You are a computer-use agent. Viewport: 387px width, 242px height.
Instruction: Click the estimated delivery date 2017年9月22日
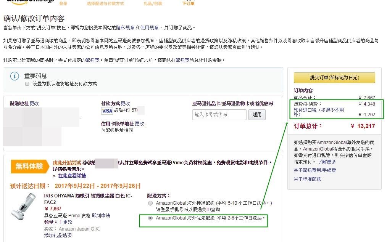[75, 186]
